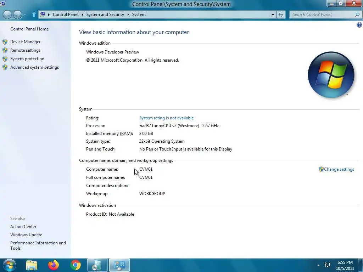Click the search magnifier icon

[357, 15]
